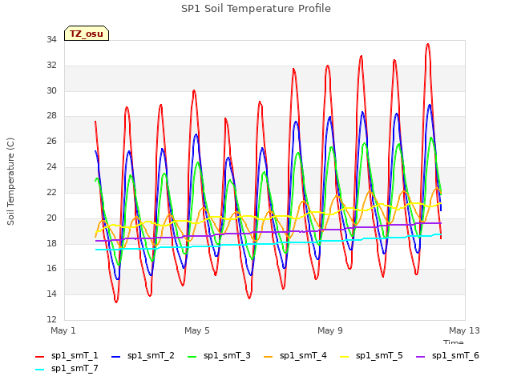Image resolution: width=513 pixels, height=384 pixels.
Task: Click the green sp1_smT_3 legend swatch
Action: [192, 357]
